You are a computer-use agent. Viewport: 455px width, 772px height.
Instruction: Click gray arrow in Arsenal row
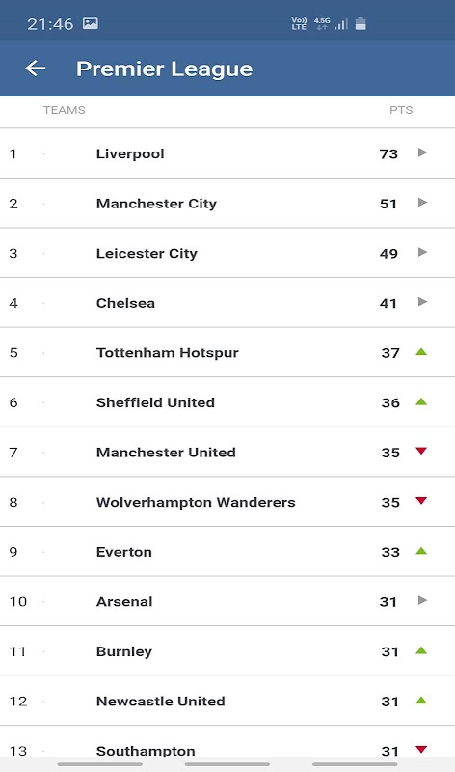pos(422,600)
